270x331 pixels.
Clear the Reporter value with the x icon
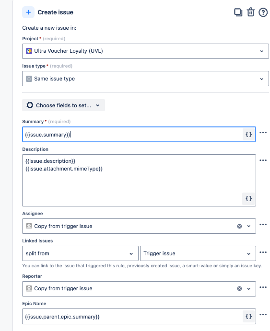click(239, 288)
